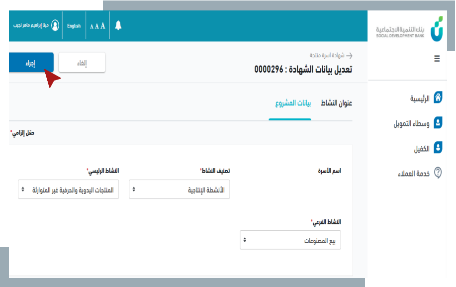Click the الكفيل sidebar icon
This screenshot has height=287, width=456.
(x=438, y=147)
